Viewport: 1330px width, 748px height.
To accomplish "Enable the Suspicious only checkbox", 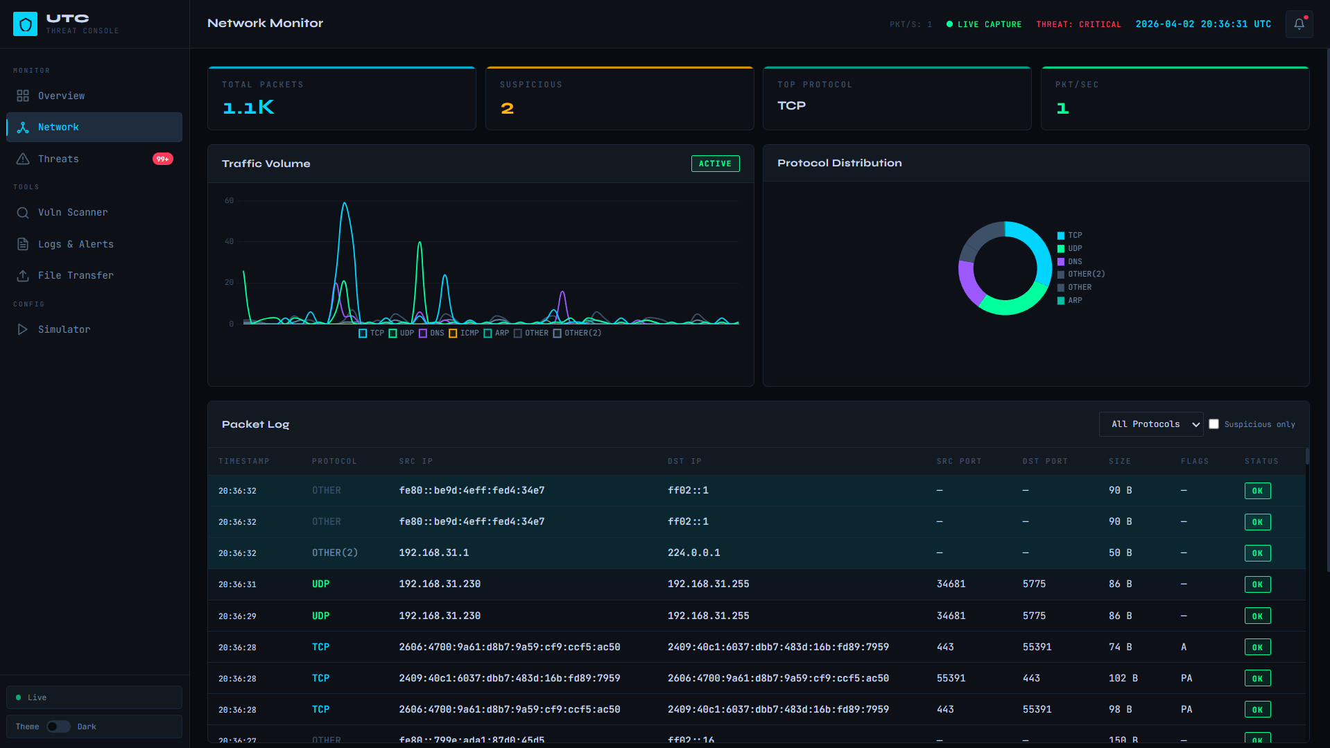I will [x=1214, y=424].
